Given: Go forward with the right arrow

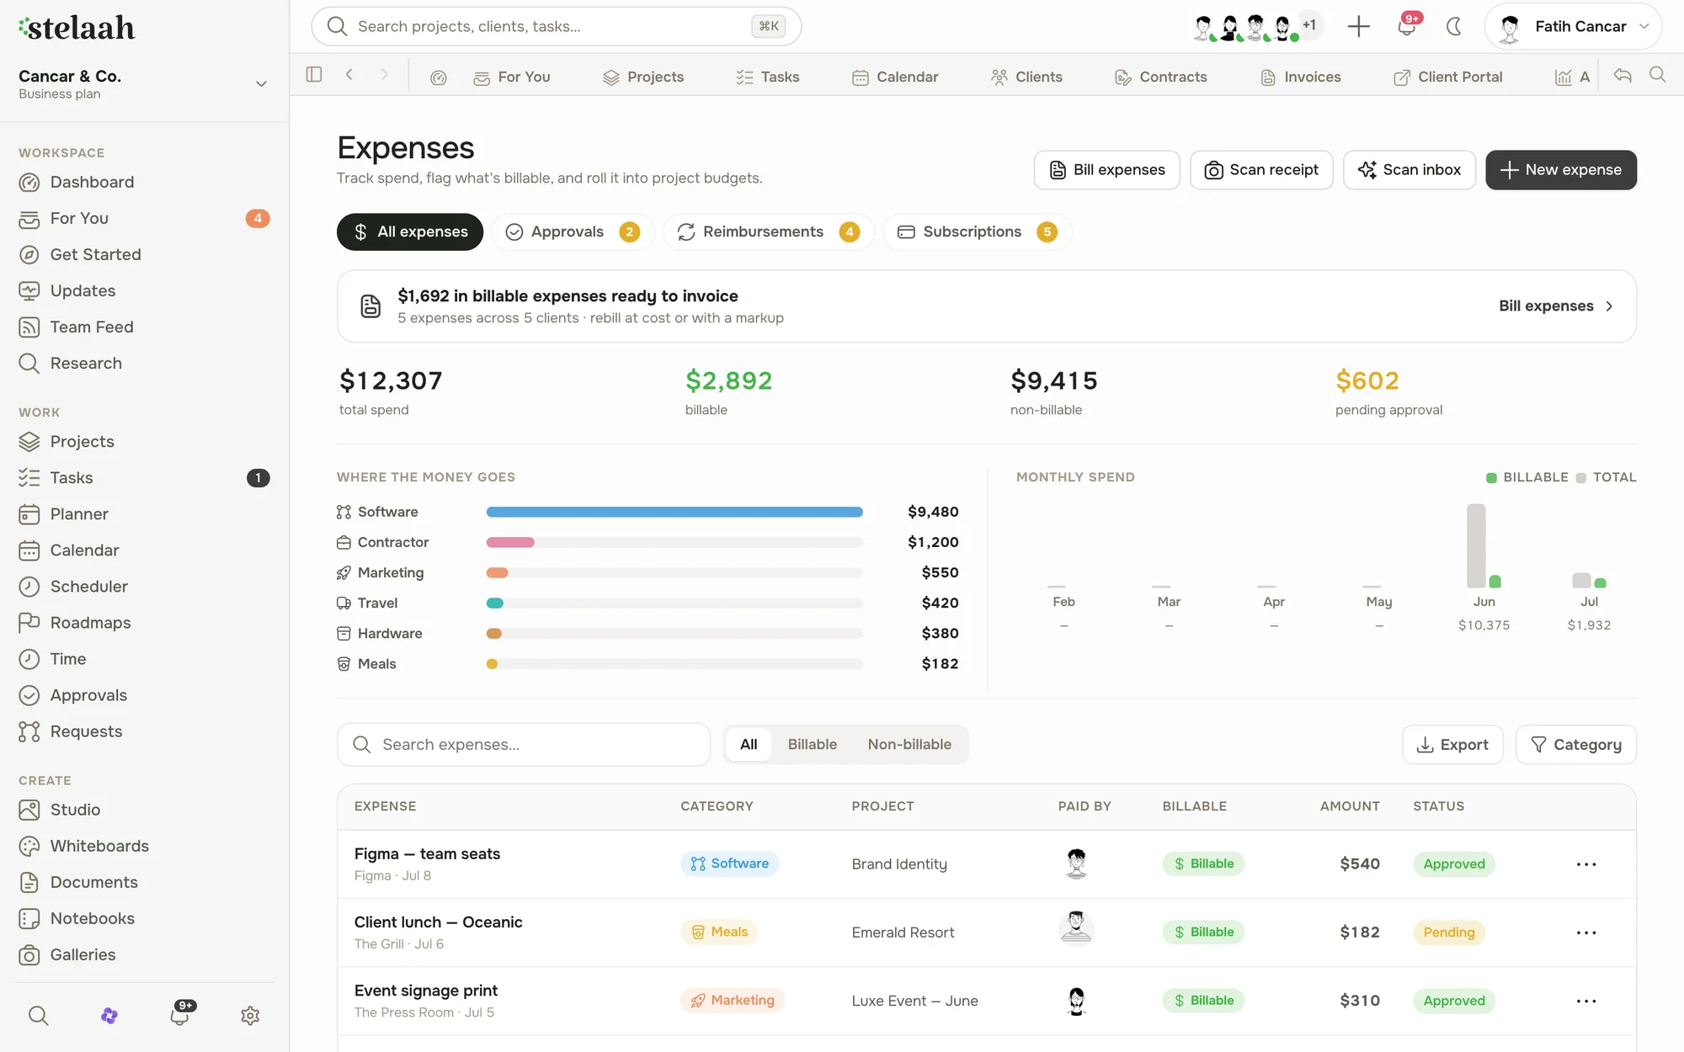Looking at the screenshot, I should pos(385,75).
